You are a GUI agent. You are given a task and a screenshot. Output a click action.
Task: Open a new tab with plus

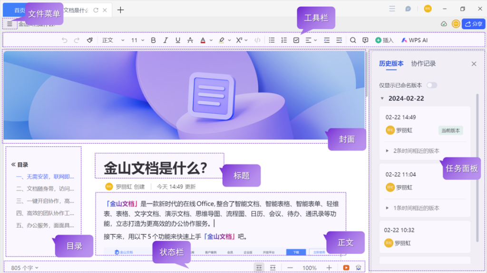120,10
